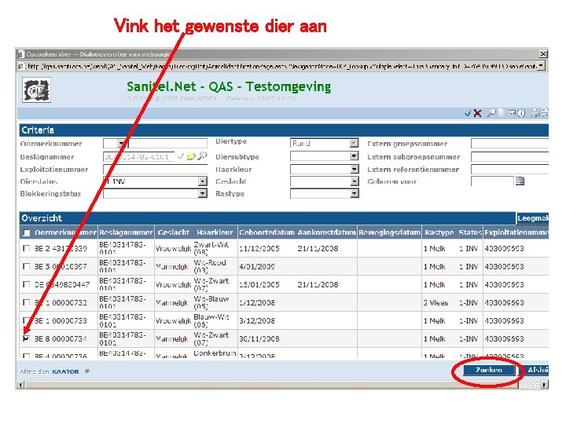
Task: Check the row BE 5 00010397 checkbox
Action: pos(26,266)
